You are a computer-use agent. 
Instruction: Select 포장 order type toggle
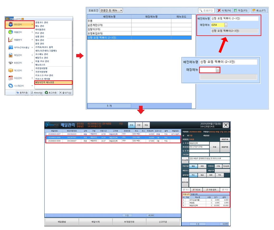point(202,166)
